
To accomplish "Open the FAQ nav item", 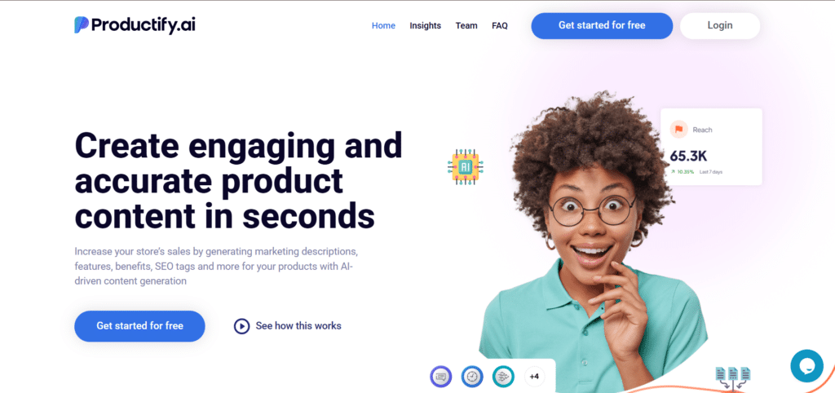I will 500,25.
